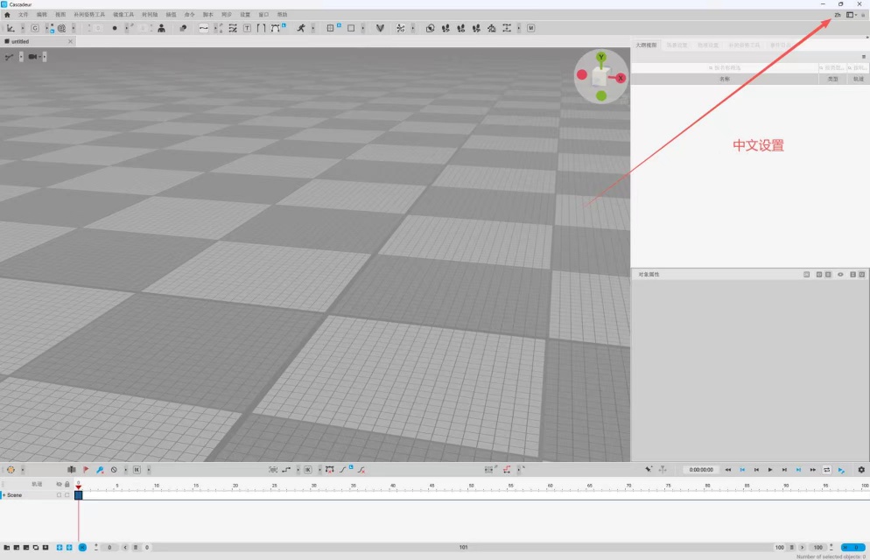
Task: Select the running figure physics tool icon
Action: tap(301, 28)
